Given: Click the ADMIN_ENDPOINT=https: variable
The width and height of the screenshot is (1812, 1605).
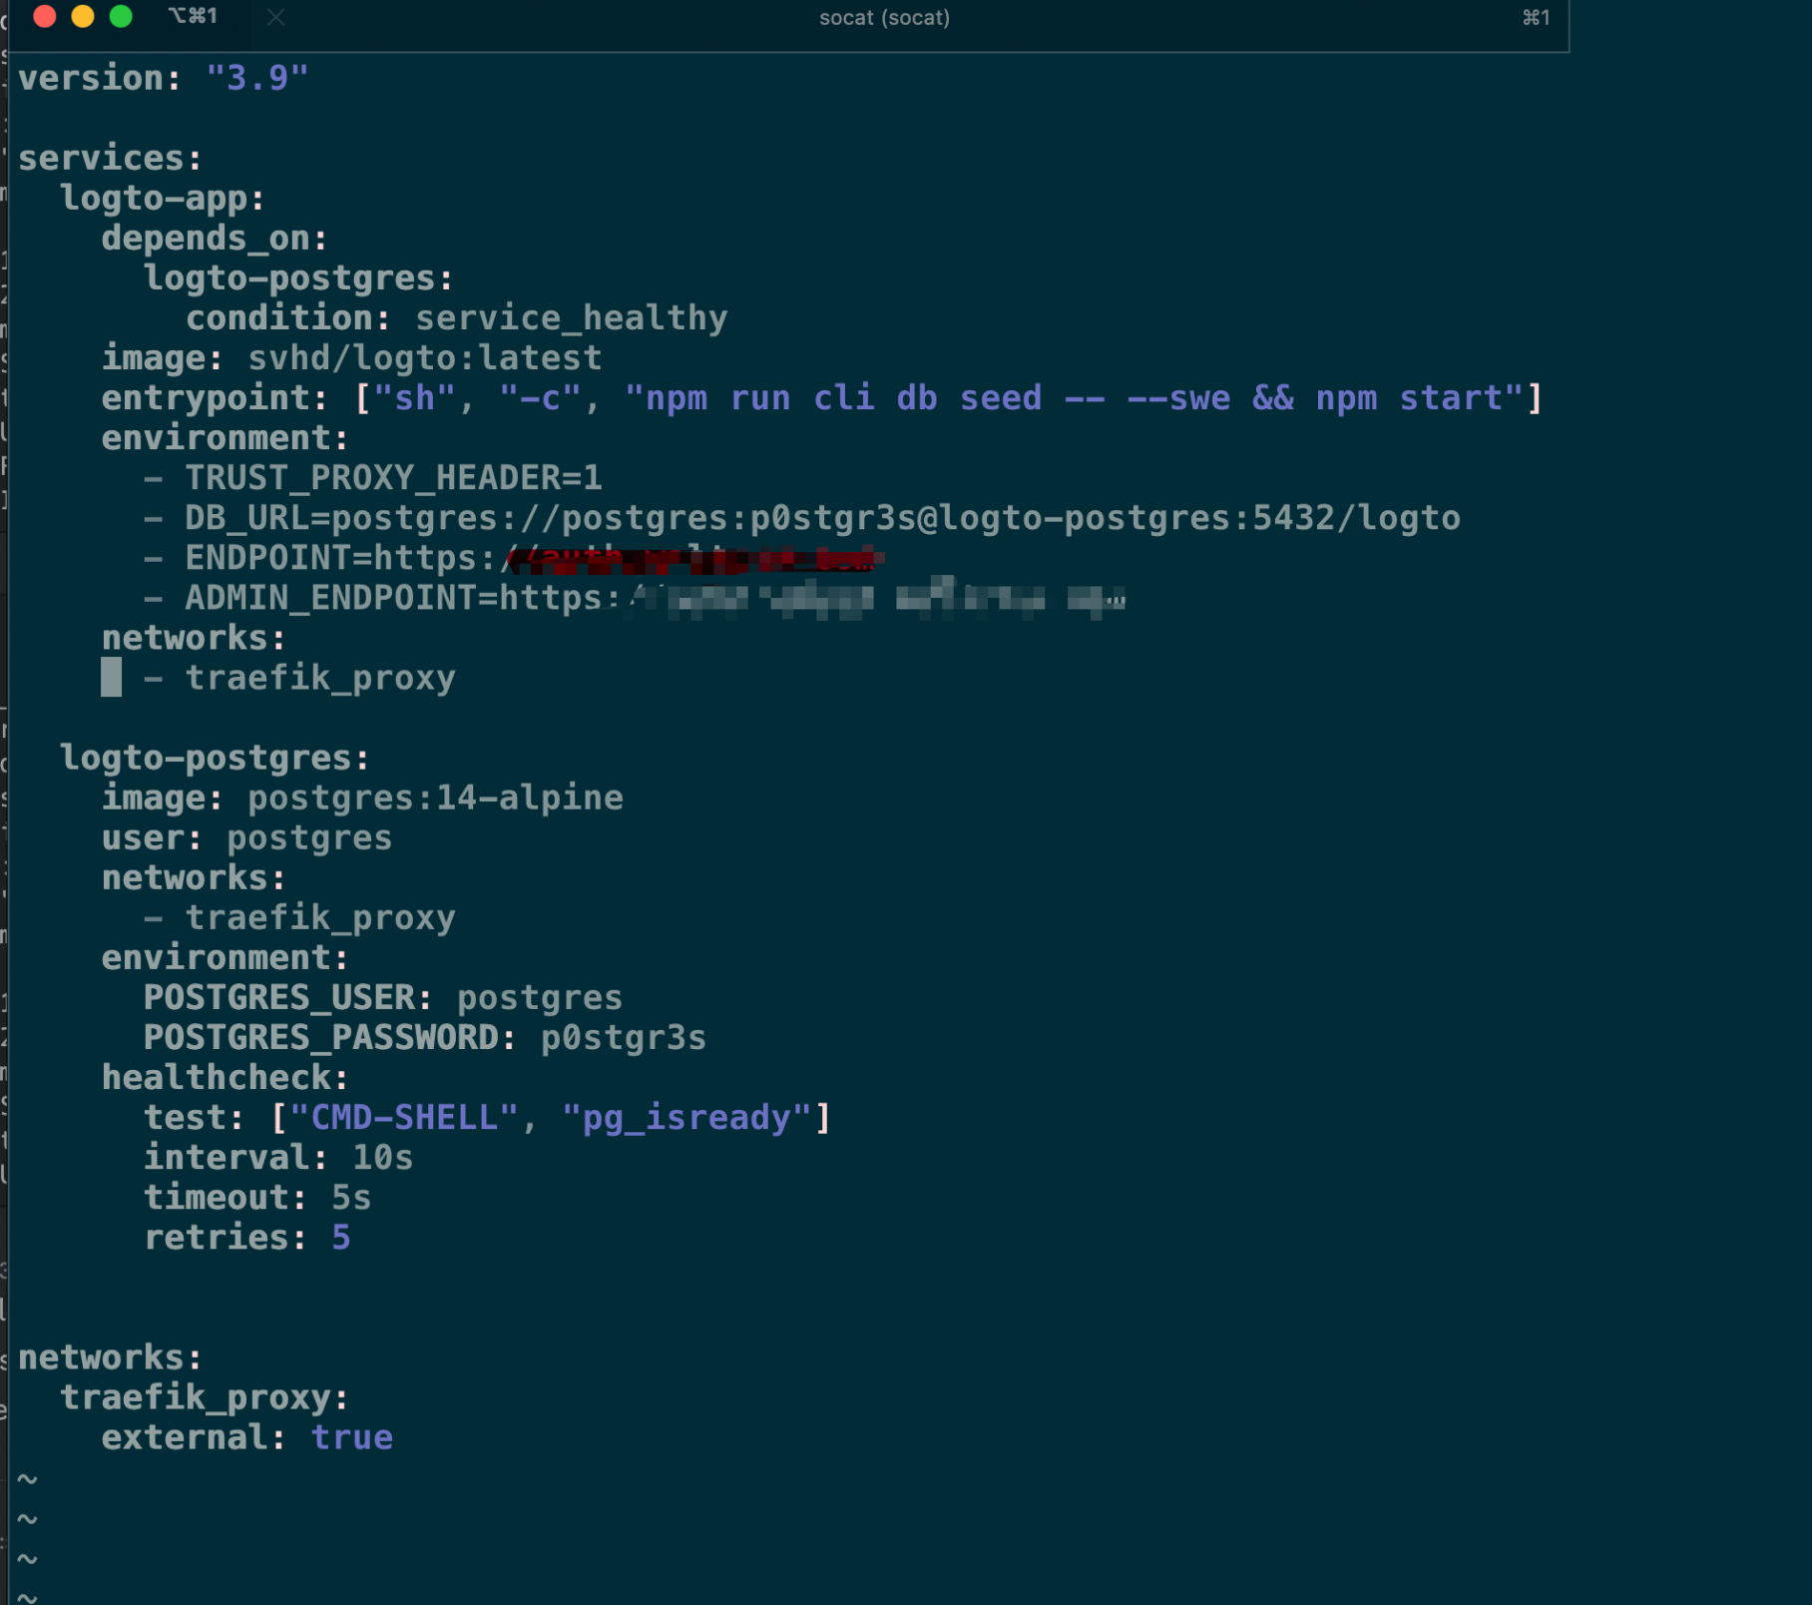Looking at the screenshot, I should pos(403,597).
